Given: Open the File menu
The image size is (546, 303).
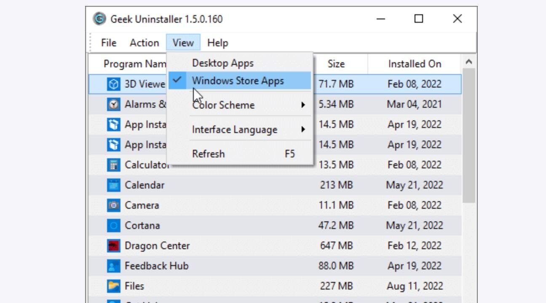Looking at the screenshot, I should click(x=109, y=43).
